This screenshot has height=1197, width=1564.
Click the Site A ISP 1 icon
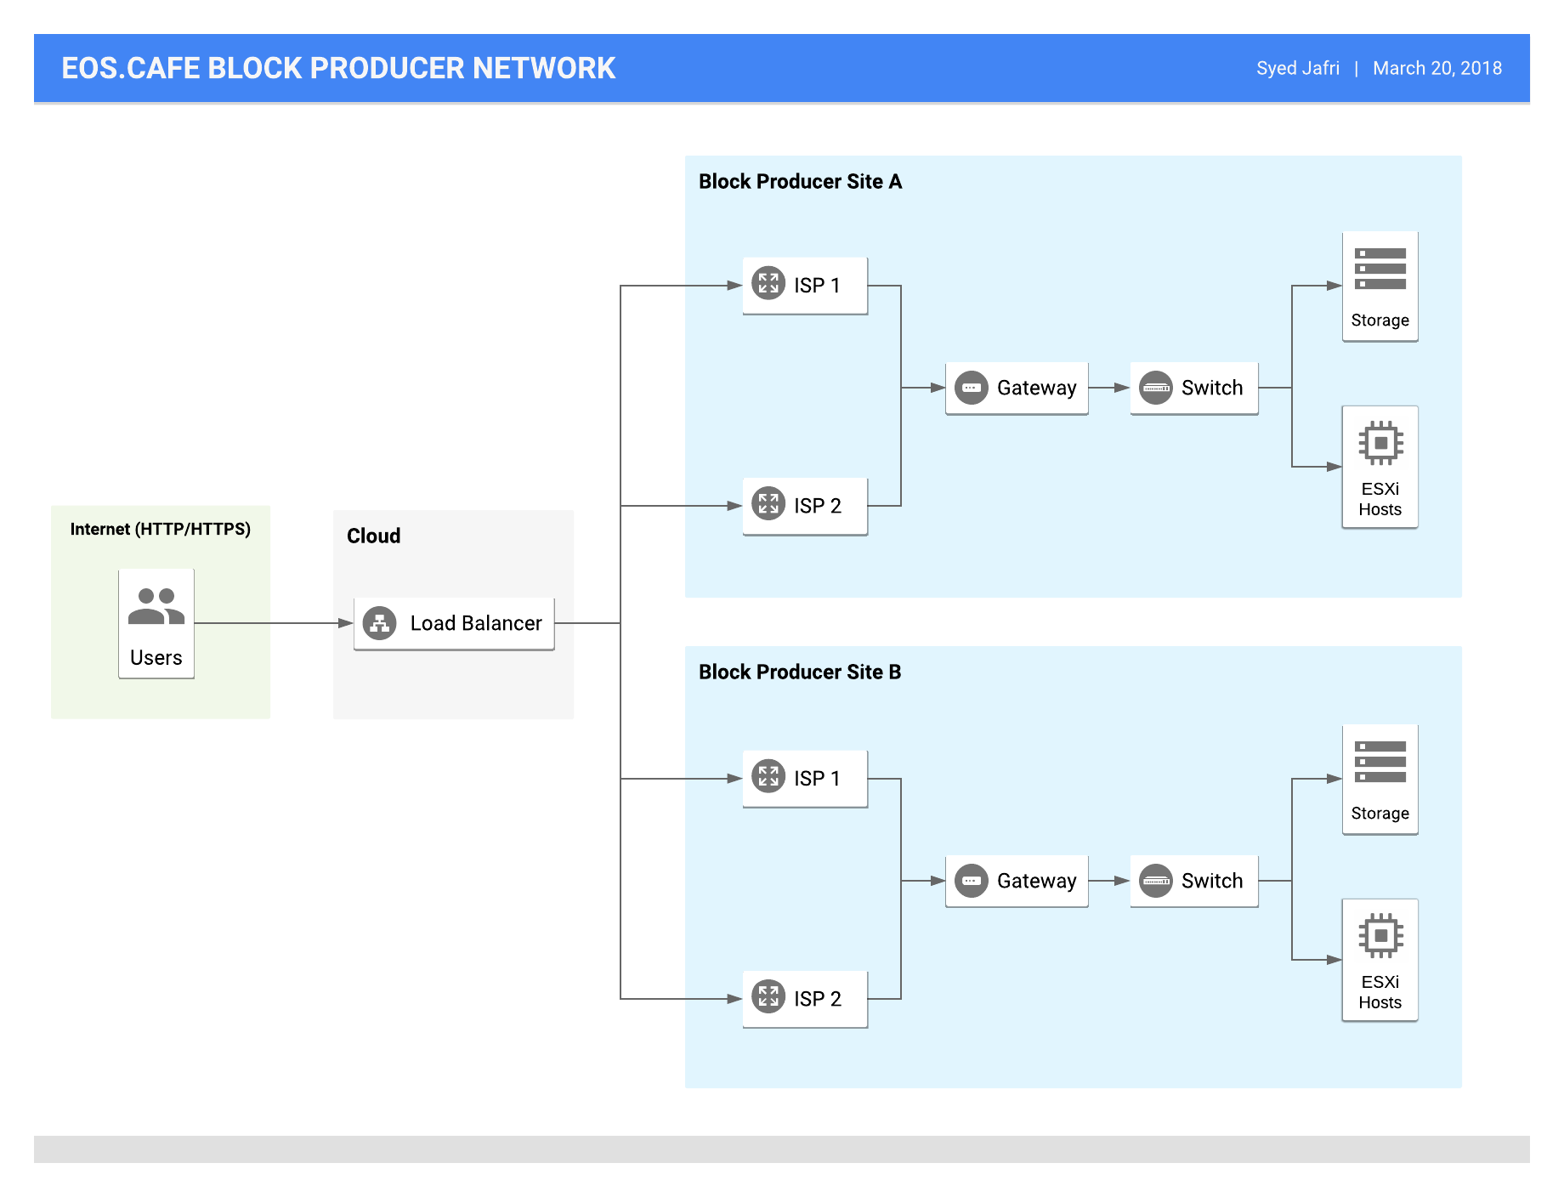pyautogui.click(x=768, y=283)
